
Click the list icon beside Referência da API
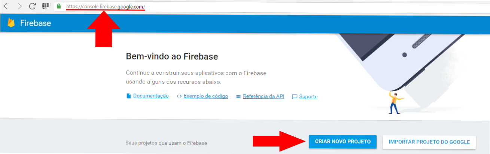(238, 96)
